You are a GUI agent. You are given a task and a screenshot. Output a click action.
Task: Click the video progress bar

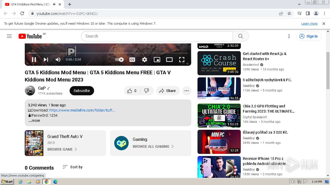(108, 53)
